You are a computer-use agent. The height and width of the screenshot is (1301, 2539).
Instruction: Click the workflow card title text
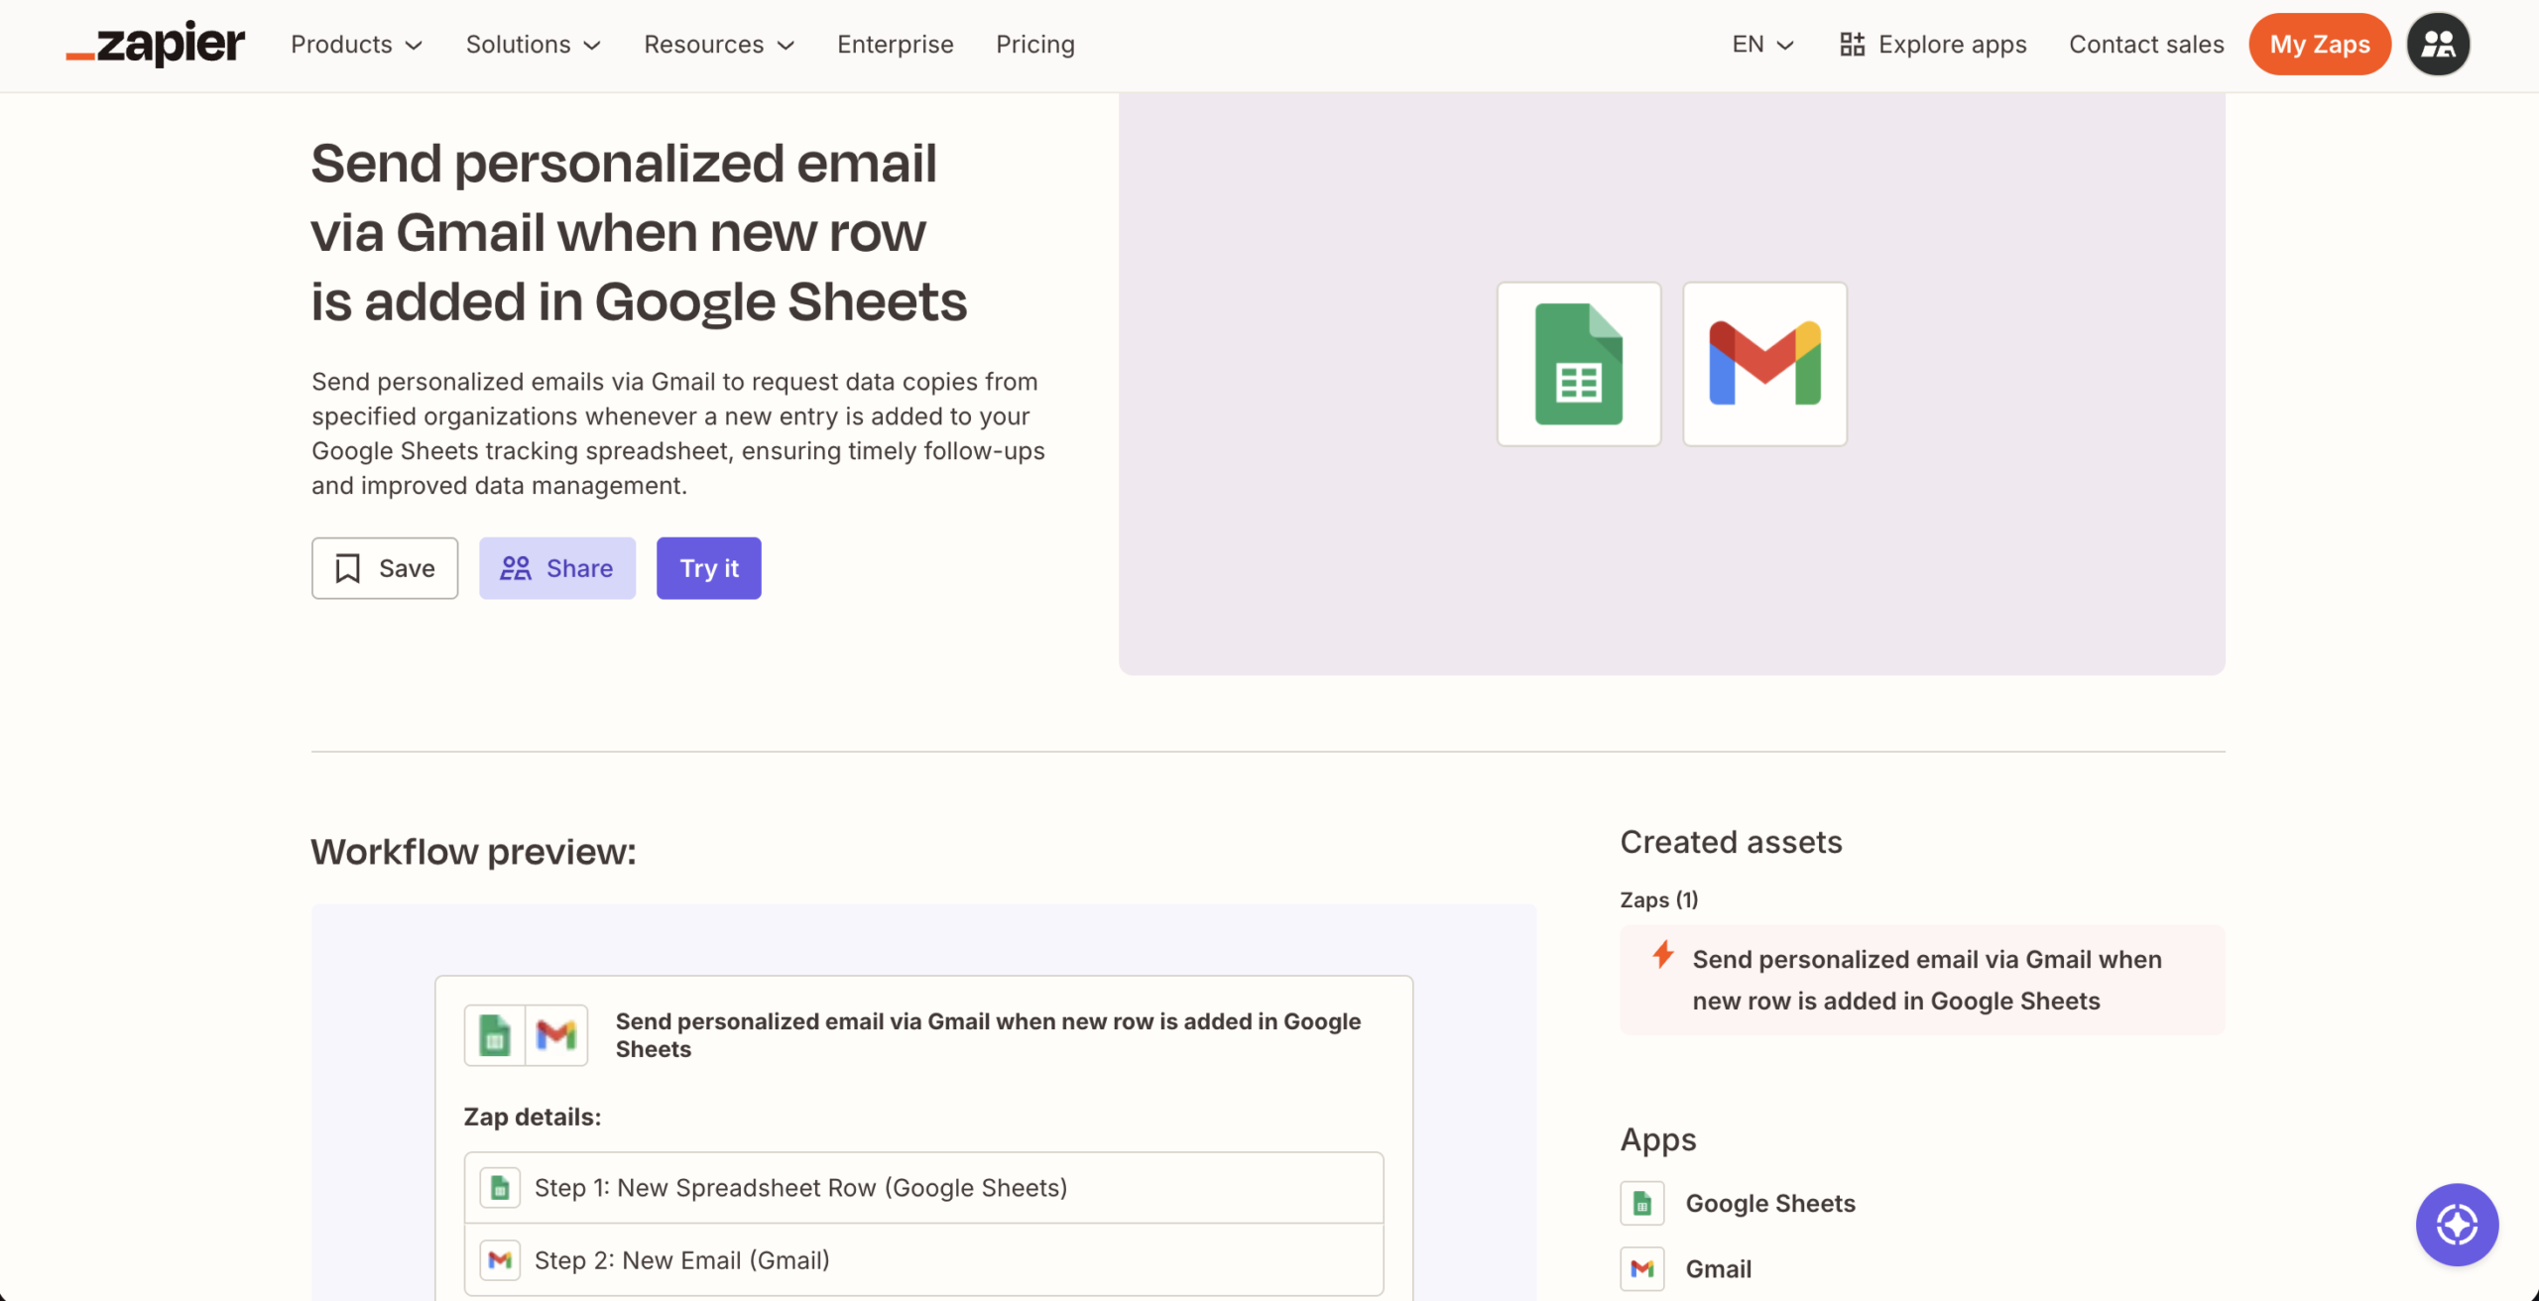tap(988, 1035)
